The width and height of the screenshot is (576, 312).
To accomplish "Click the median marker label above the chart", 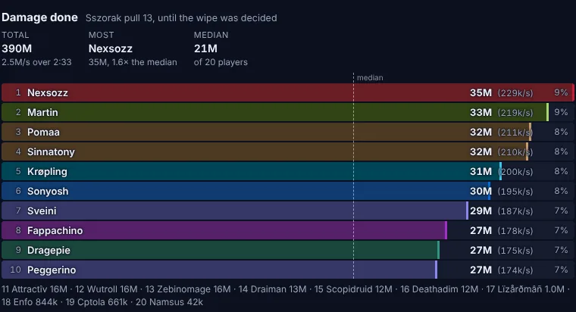I will coord(370,78).
